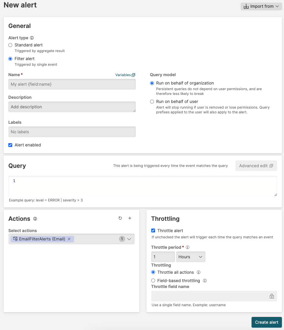This screenshot has height=330, width=284.
Task: Click the Create alert button
Action: 266,322
